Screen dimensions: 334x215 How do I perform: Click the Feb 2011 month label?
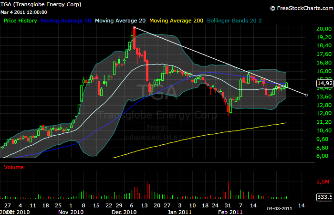tap(230, 212)
